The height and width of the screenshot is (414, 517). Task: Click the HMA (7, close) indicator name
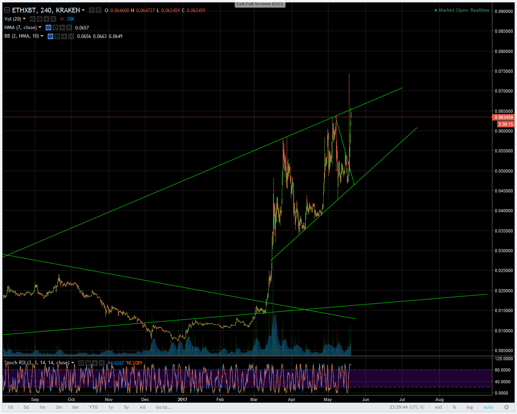pos(21,27)
